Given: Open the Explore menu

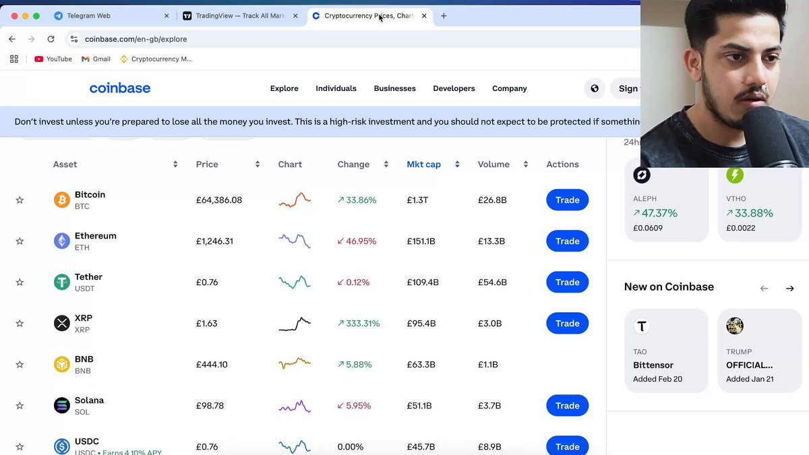Looking at the screenshot, I should click(x=284, y=88).
